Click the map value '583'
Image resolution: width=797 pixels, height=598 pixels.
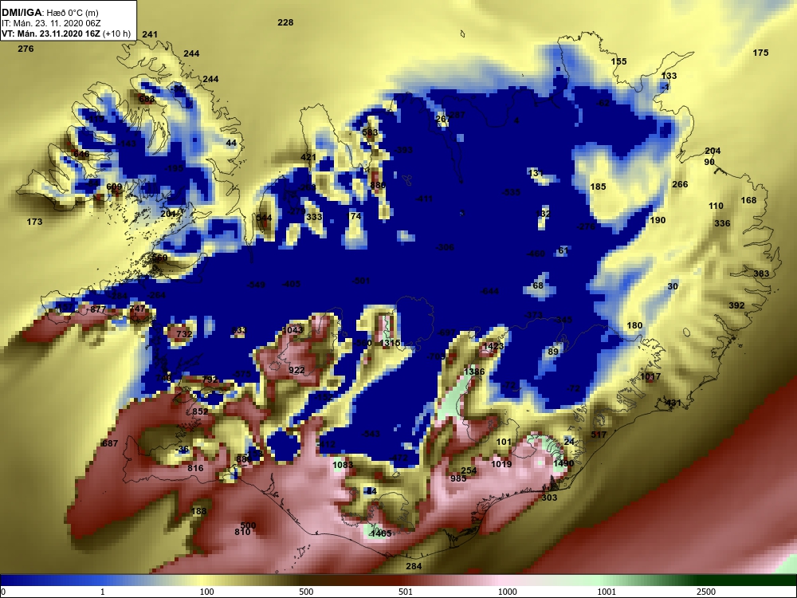pos(370,132)
